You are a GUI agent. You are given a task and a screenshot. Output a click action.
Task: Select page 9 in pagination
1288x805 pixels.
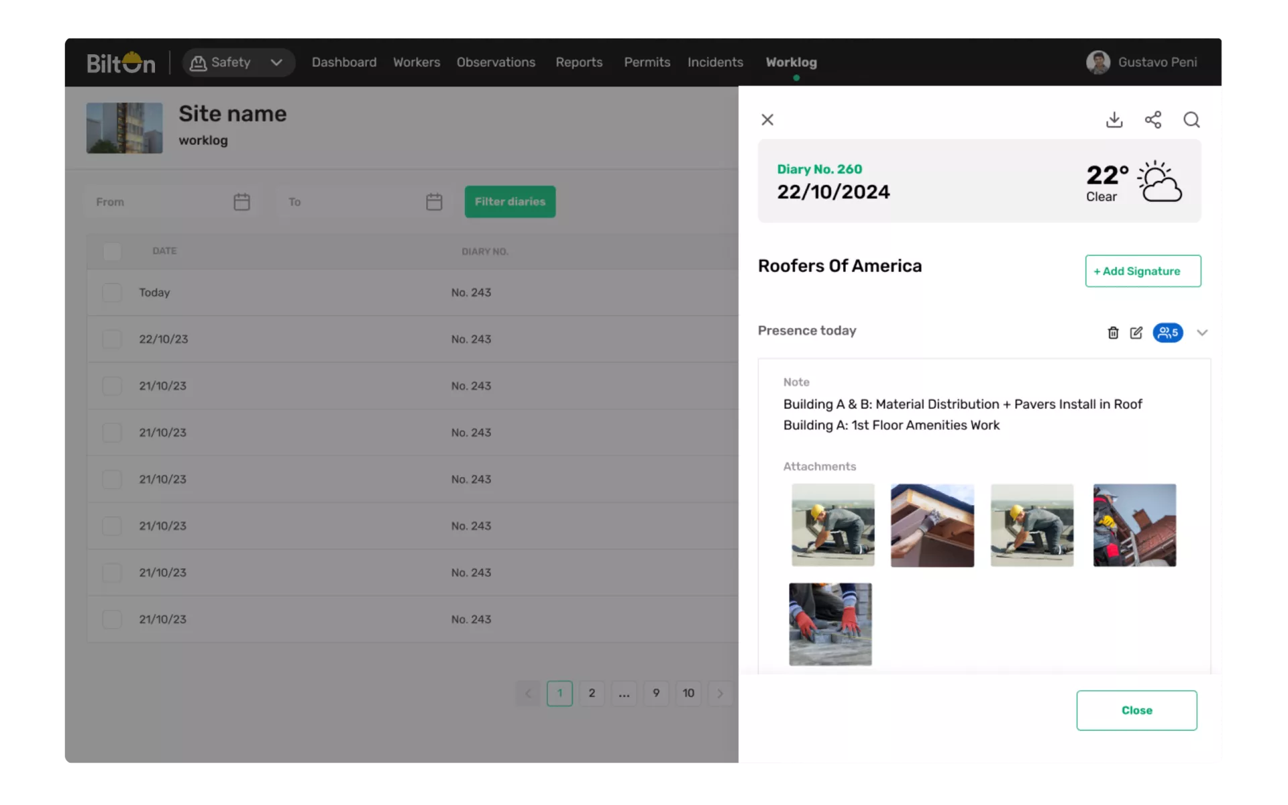[656, 694]
